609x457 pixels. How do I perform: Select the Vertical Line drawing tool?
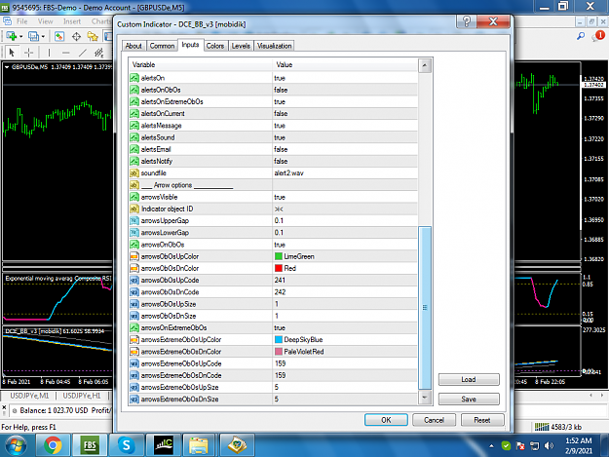pos(49,53)
